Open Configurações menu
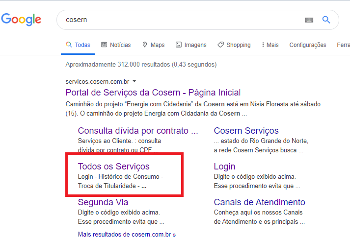Screen dimensions: 350x239 click(x=308, y=45)
